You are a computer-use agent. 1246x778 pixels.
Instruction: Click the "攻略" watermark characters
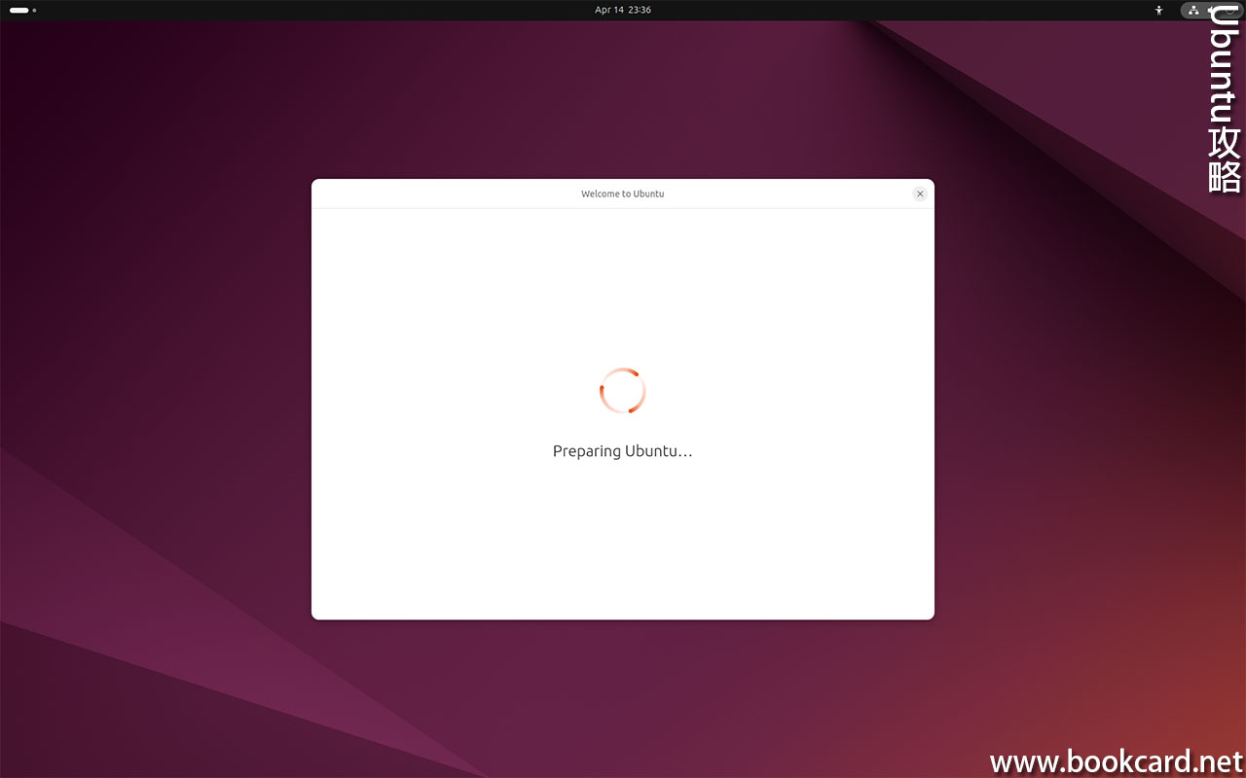point(1224,160)
